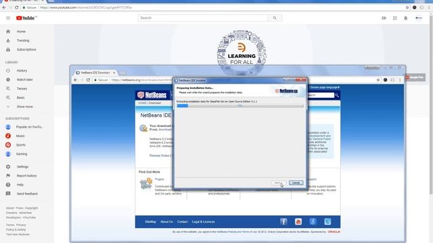433x243 pixels.
Task: Click the YouTube search magnifier button
Action: click(x=275, y=18)
